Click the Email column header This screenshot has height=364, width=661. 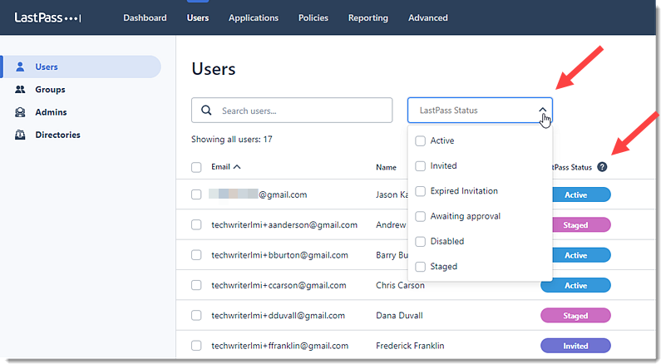coord(220,167)
